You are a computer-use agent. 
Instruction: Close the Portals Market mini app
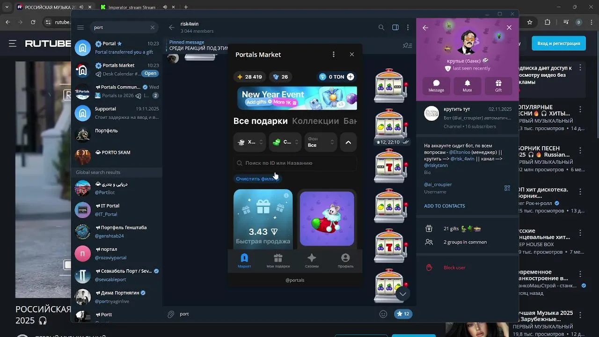point(352,54)
